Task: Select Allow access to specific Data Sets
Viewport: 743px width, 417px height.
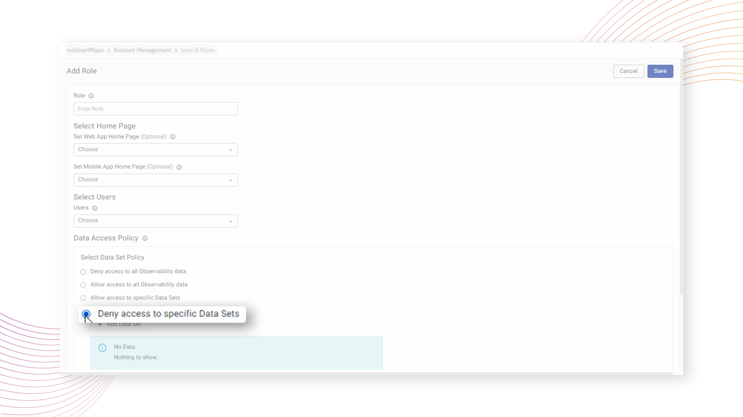Action: (x=83, y=298)
